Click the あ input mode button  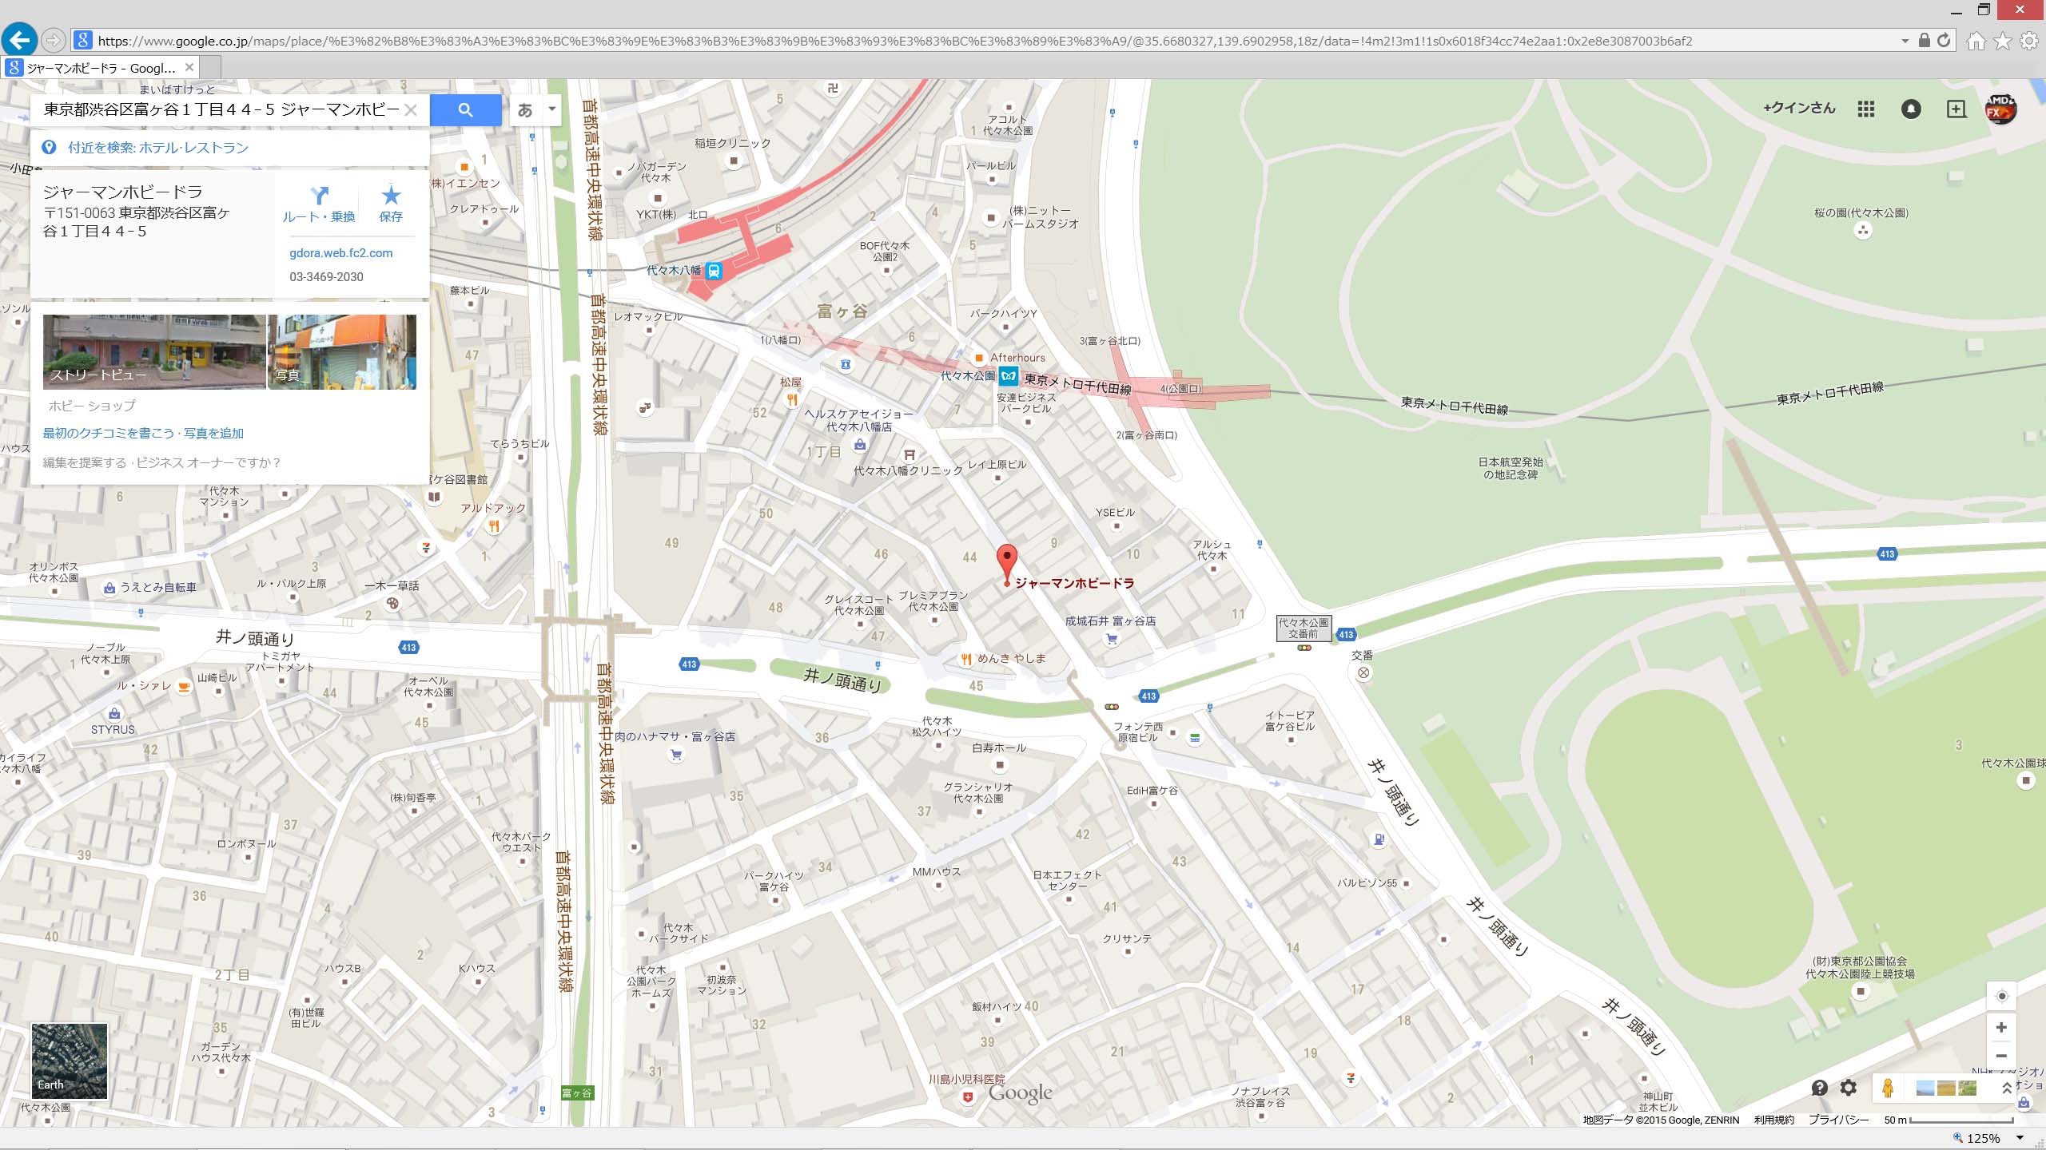pos(525,110)
